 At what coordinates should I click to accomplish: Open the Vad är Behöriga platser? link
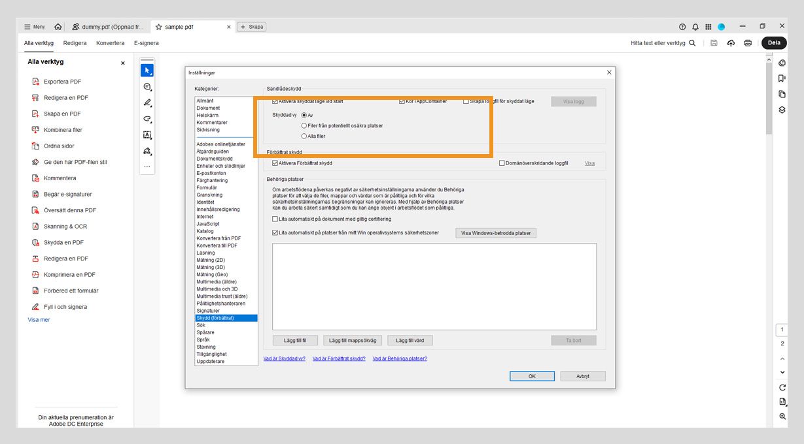(x=400, y=358)
